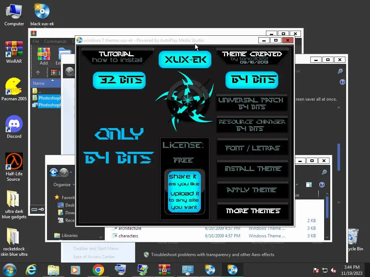The height and width of the screenshot is (277, 370).
Task: Open the Tutorial how to install button
Action: [x=117, y=57]
